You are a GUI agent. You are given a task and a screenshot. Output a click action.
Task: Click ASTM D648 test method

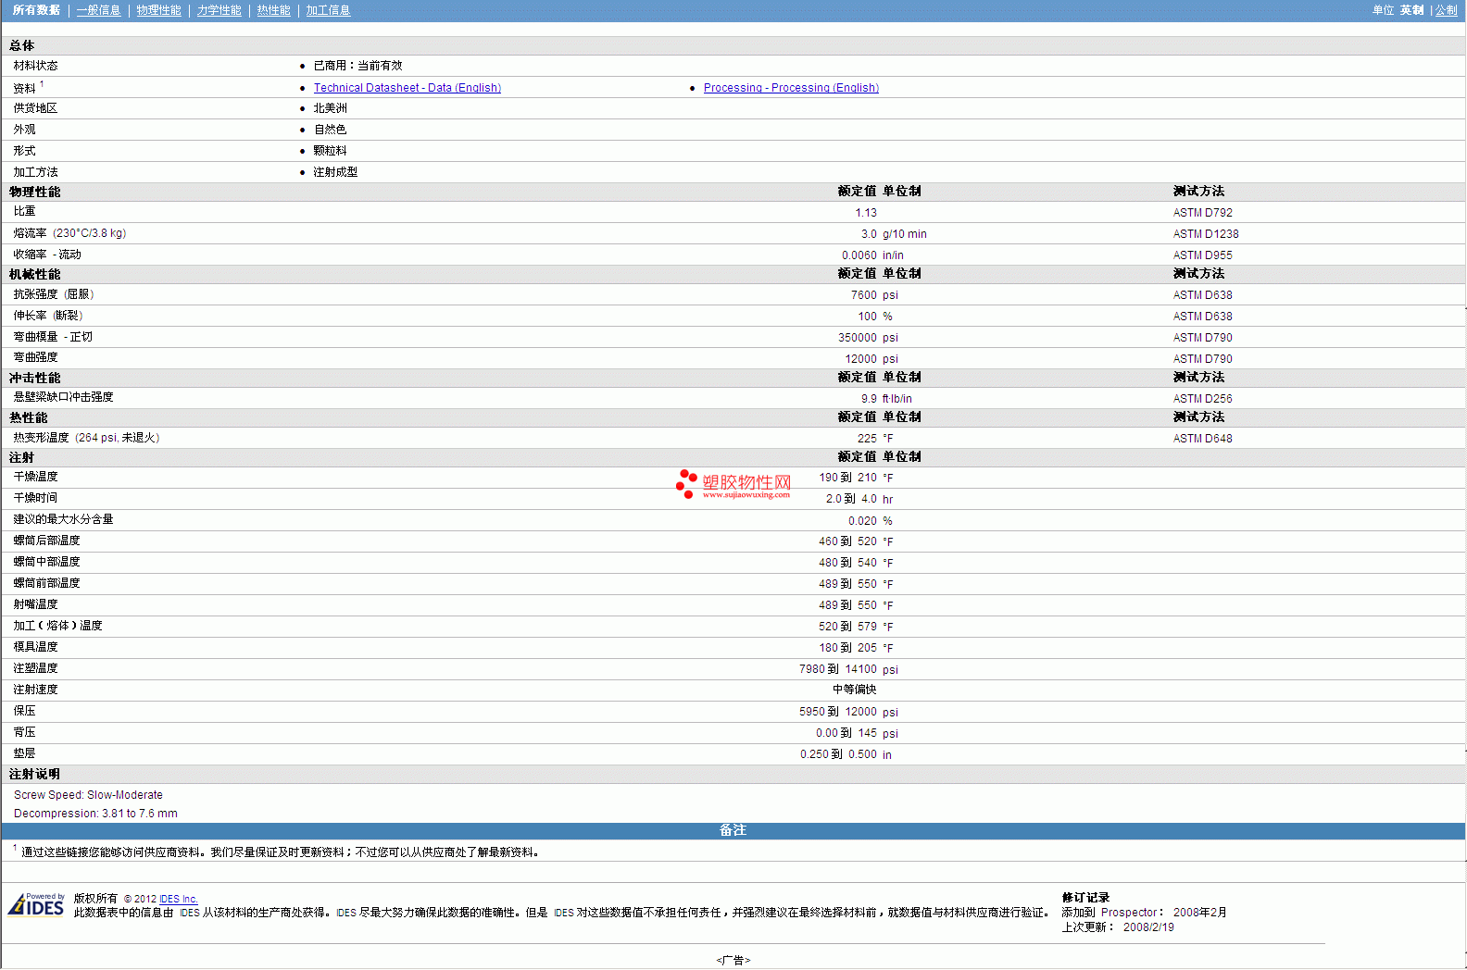tap(1202, 439)
